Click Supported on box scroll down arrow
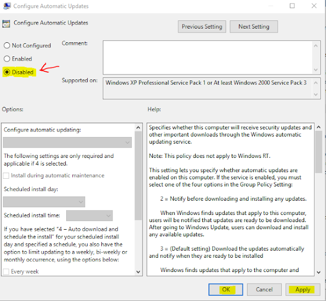The width and height of the screenshot is (326, 301). [316, 94]
